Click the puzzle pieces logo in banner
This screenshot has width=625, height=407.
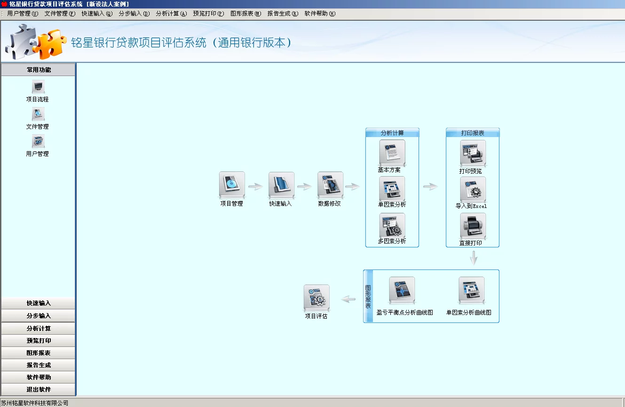[x=36, y=42]
